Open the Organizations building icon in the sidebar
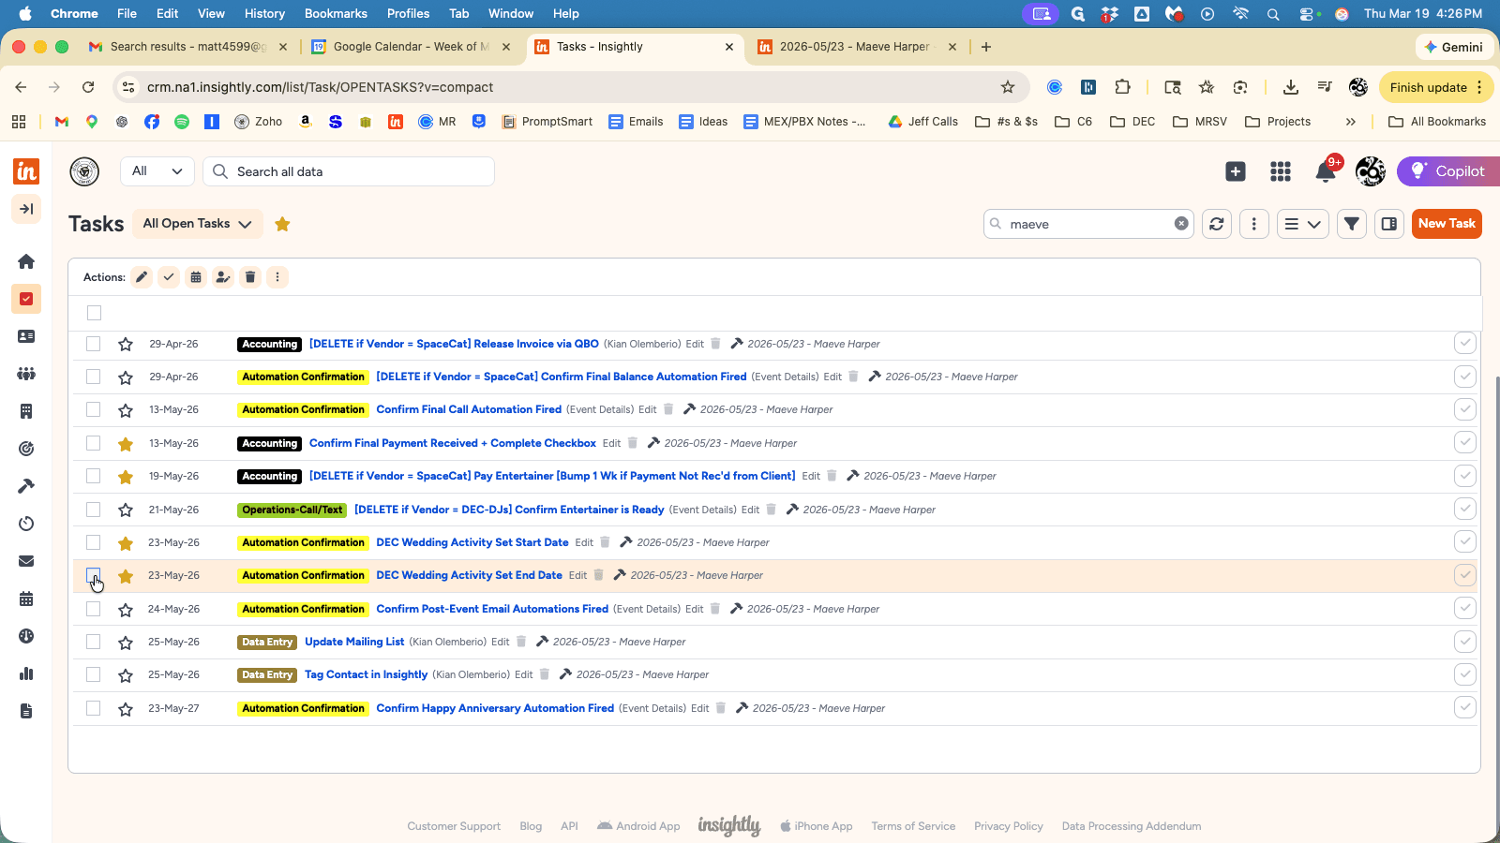Screen dimensions: 1500x843 click(26, 411)
